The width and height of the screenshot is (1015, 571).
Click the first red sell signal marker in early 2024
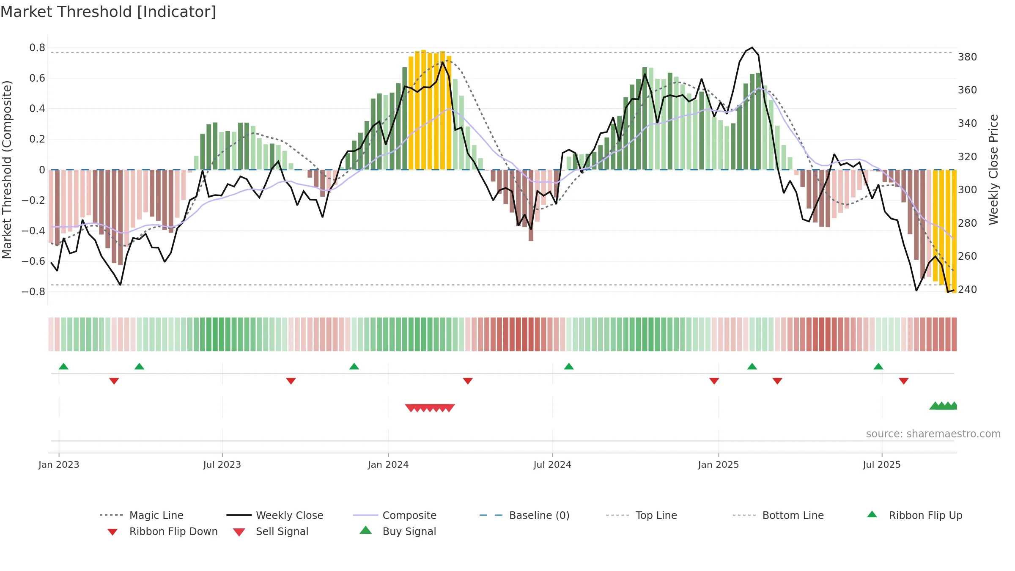[x=411, y=408]
